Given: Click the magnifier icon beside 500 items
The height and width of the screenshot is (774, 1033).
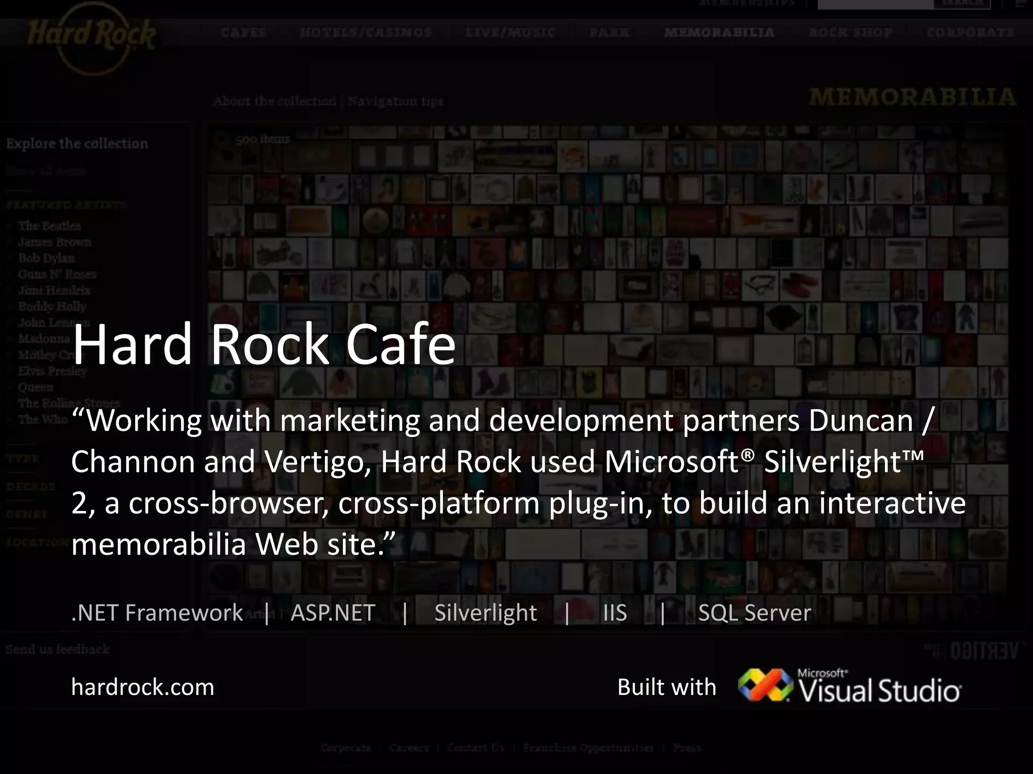Looking at the screenshot, I should tap(220, 140).
